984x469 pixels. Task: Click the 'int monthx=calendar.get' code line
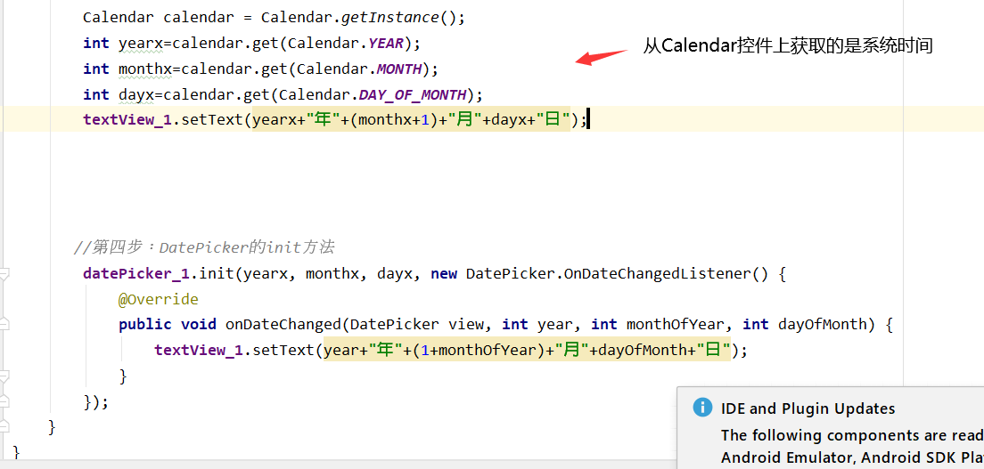click(x=260, y=69)
